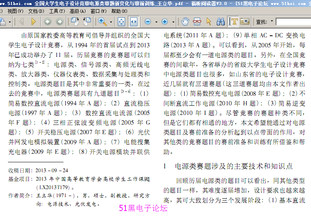Open the zoom in dropdown arrow
The image size is (311, 216).
(x=173, y=22)
